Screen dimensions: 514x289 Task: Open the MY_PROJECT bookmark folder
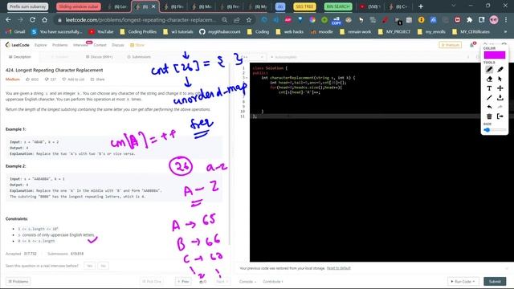[394, 32]
